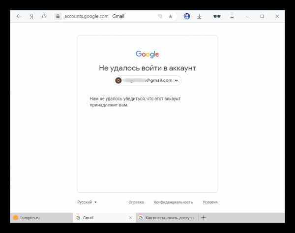
Task: Open the Конфиденциальность privacy link
Action: tap(173, 202)
